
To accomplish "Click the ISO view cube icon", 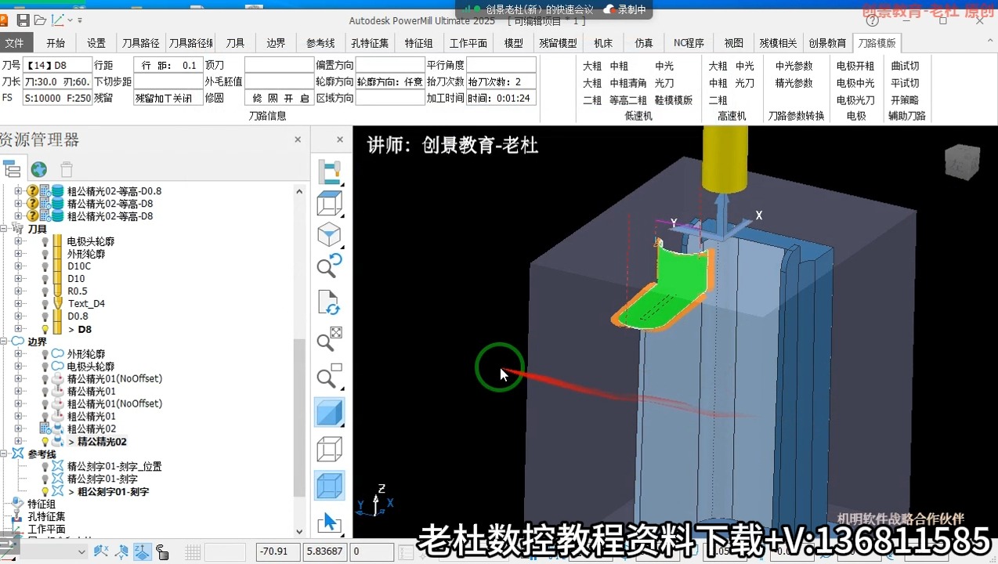I will coord(330,234).
